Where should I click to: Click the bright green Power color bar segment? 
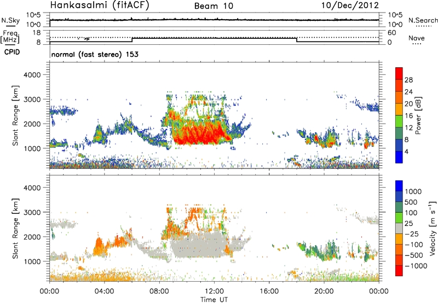pyautogui.click(x=399, y=121)
